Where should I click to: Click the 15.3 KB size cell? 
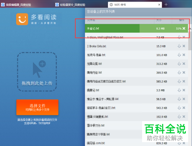pyautogui.click(x=161, y=46)
